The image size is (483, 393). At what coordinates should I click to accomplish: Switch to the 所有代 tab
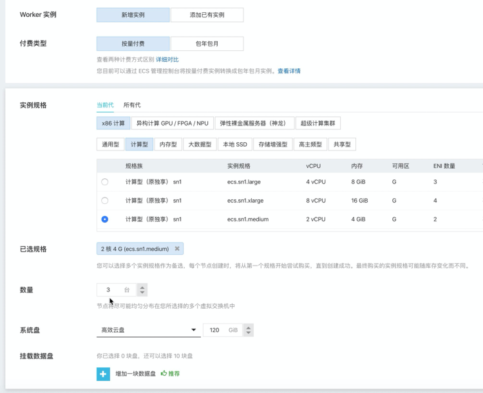pyautogui.click(x=132, y=105)
